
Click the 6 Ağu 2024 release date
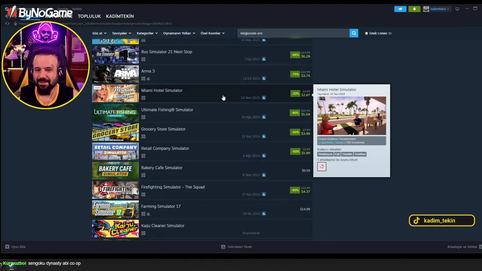tap(252, 155)
